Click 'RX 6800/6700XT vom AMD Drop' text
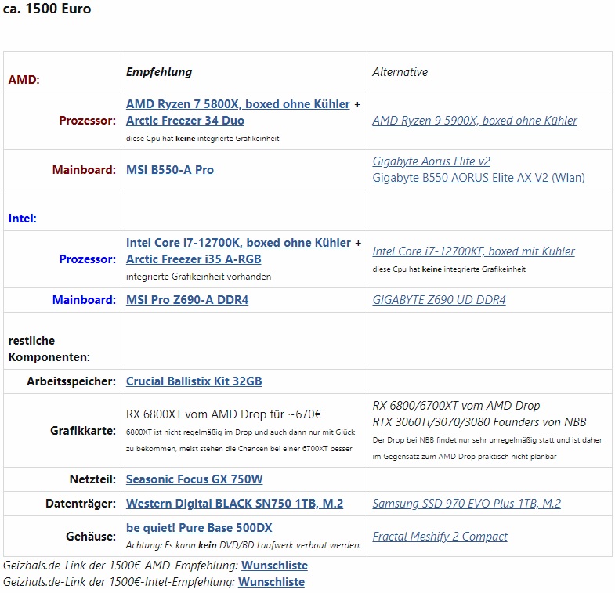Screen dimensions: 615x593 coord(456,406)
